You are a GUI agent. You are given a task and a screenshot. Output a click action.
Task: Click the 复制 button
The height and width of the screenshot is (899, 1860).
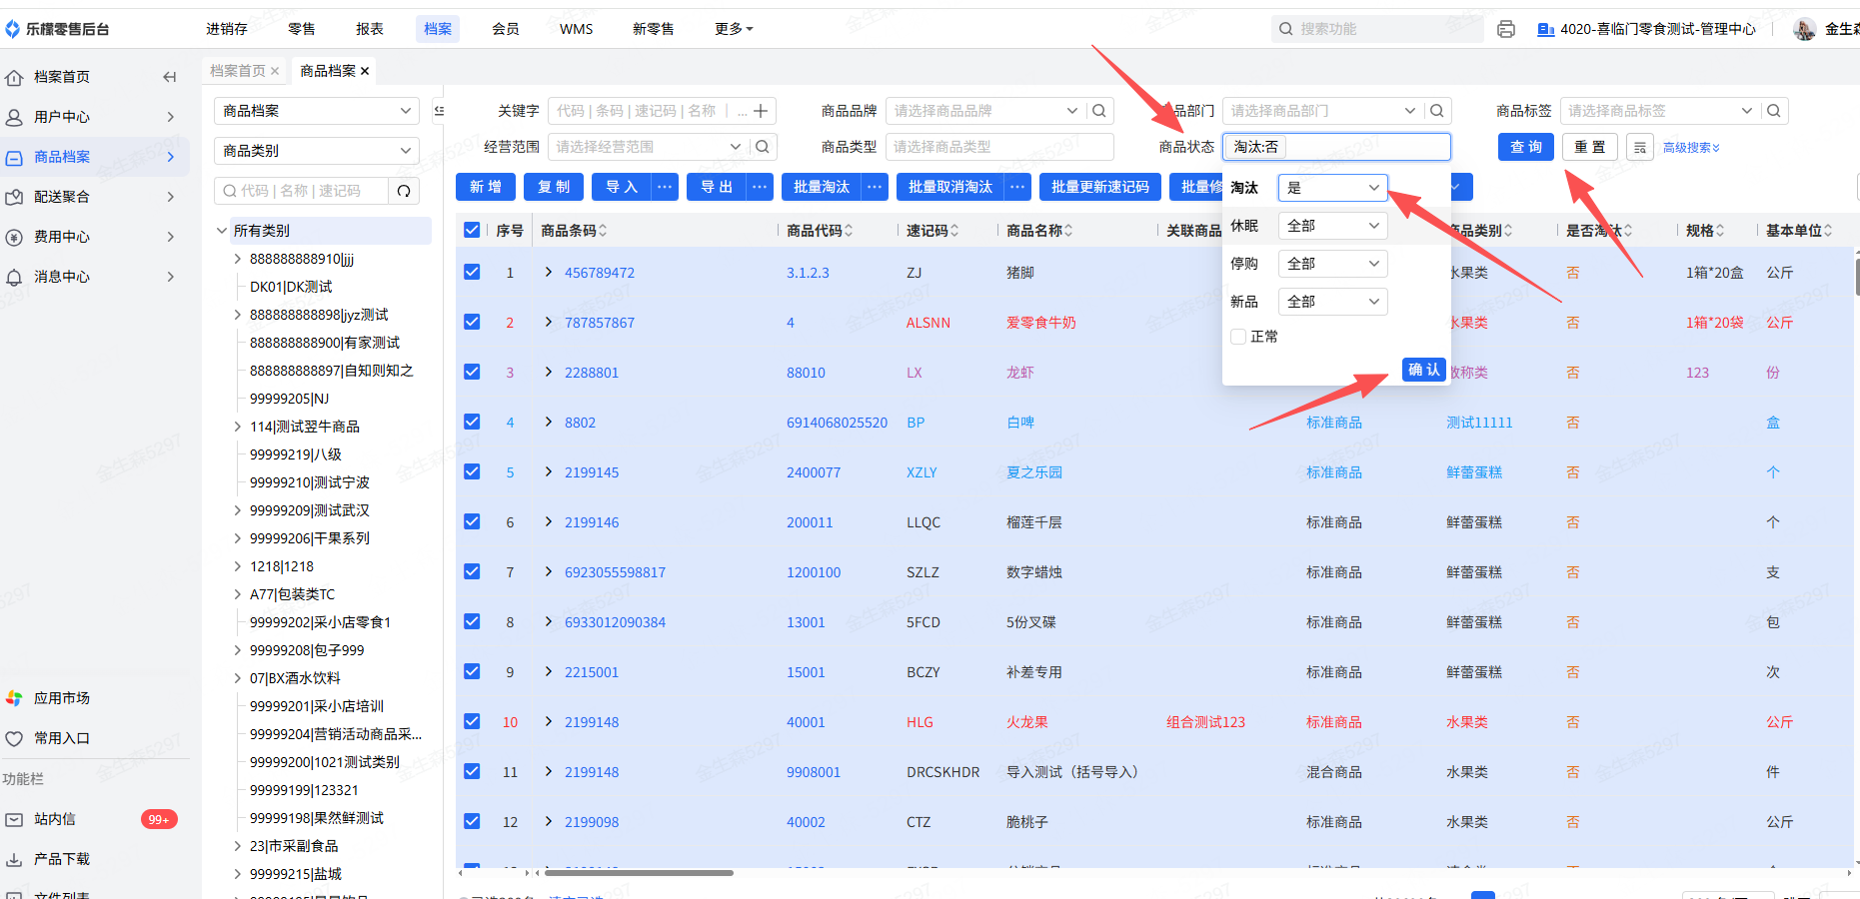pos(554,187)
